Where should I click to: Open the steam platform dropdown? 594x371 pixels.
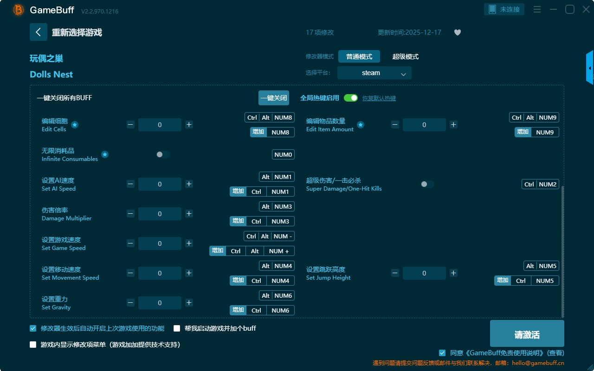click(x=374, y=73)
